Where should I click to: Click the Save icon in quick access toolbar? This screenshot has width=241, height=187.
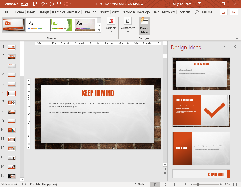tap(35, 4)
